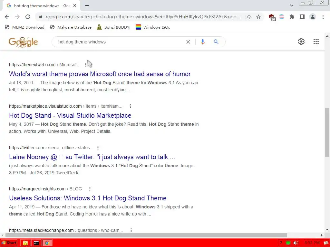This screenshot has height=247, width=330.
Task: Open a new browser tab
Action: coord(87,6)
